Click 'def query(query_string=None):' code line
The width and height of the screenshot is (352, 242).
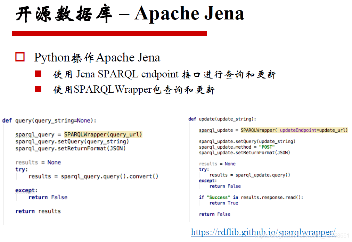(x=49, y=121)
